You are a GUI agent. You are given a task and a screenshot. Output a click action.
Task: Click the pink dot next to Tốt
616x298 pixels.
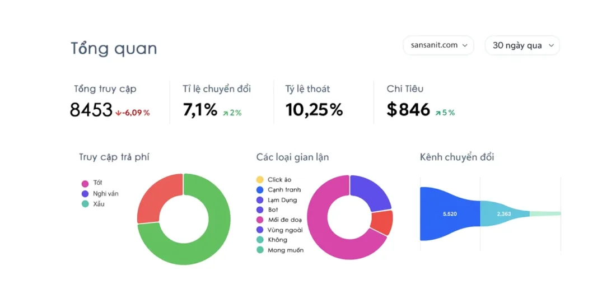pos(85,183)
